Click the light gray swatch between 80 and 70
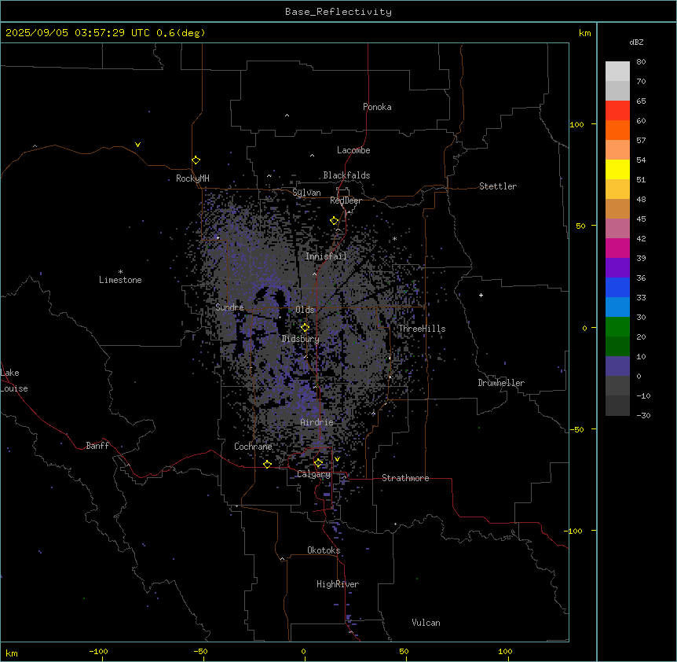Screen dimensions: 677x662 [x=617, y=71]
